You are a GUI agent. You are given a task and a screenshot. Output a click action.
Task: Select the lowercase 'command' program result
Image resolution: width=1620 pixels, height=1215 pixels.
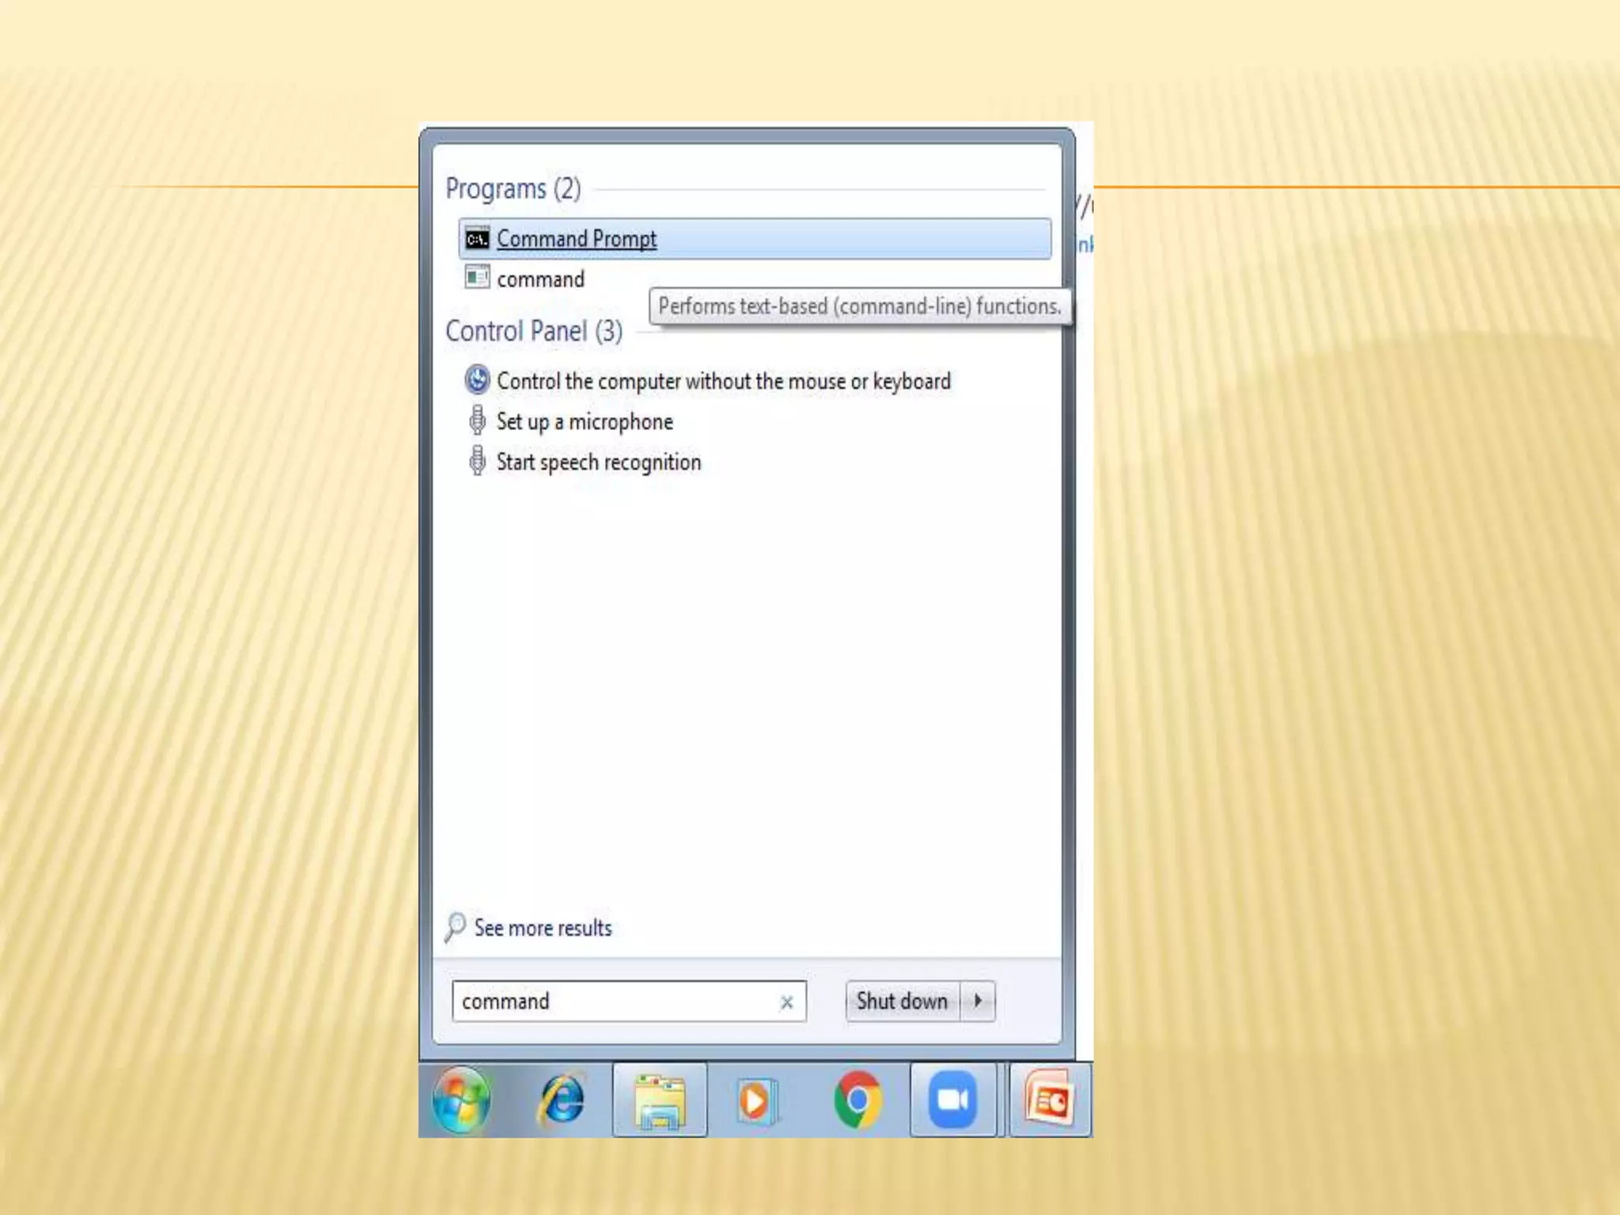tap(540, 279)
